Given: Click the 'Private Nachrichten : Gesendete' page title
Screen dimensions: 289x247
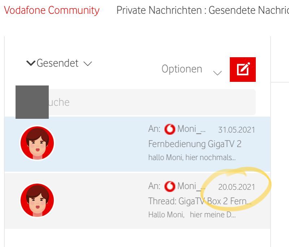Looking at the screenshot, I should click(x=203, y=10).
